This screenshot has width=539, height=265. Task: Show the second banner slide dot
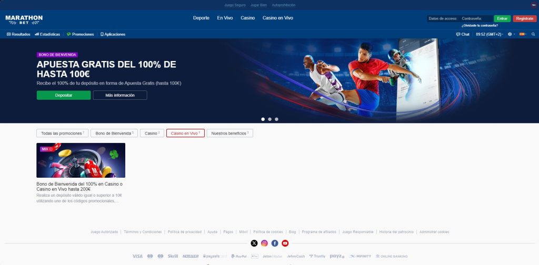(x=270, y=119)
